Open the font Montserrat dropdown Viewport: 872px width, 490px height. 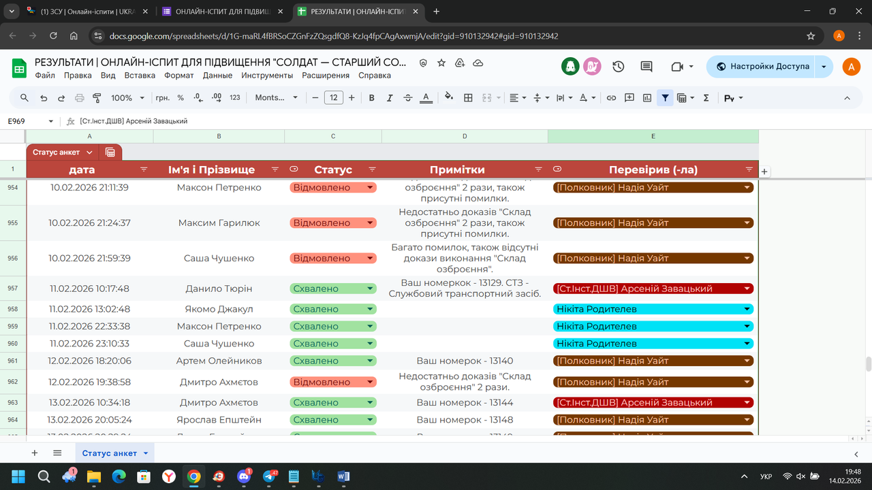pyautogui.click(x=277, y=98)
